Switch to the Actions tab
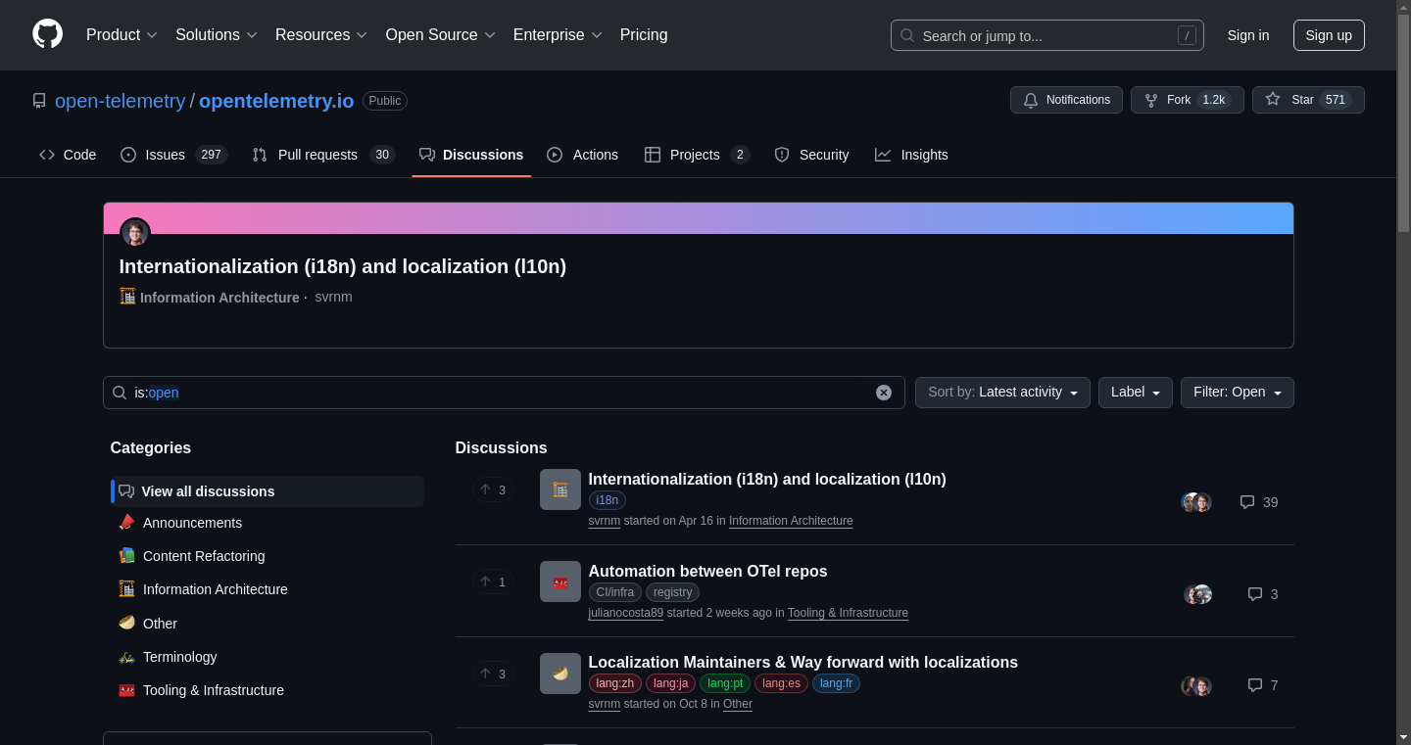Viewport: 1411px width, 745px height. pyautogui.click(x=582, y=155)
